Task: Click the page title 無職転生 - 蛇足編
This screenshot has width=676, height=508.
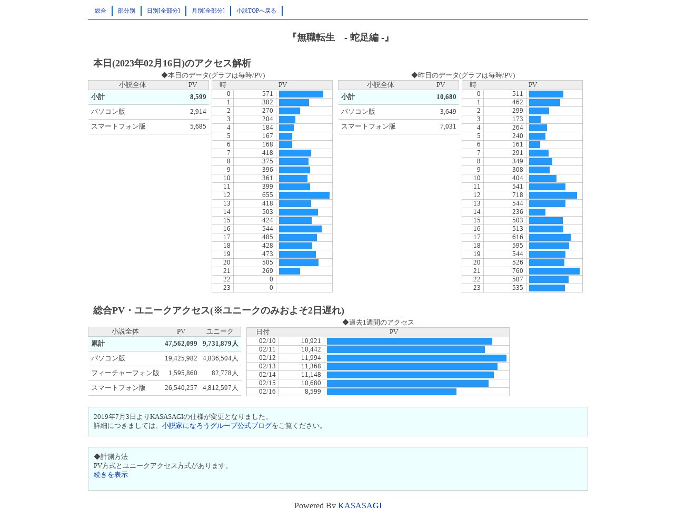Action: tap(339, 37)
